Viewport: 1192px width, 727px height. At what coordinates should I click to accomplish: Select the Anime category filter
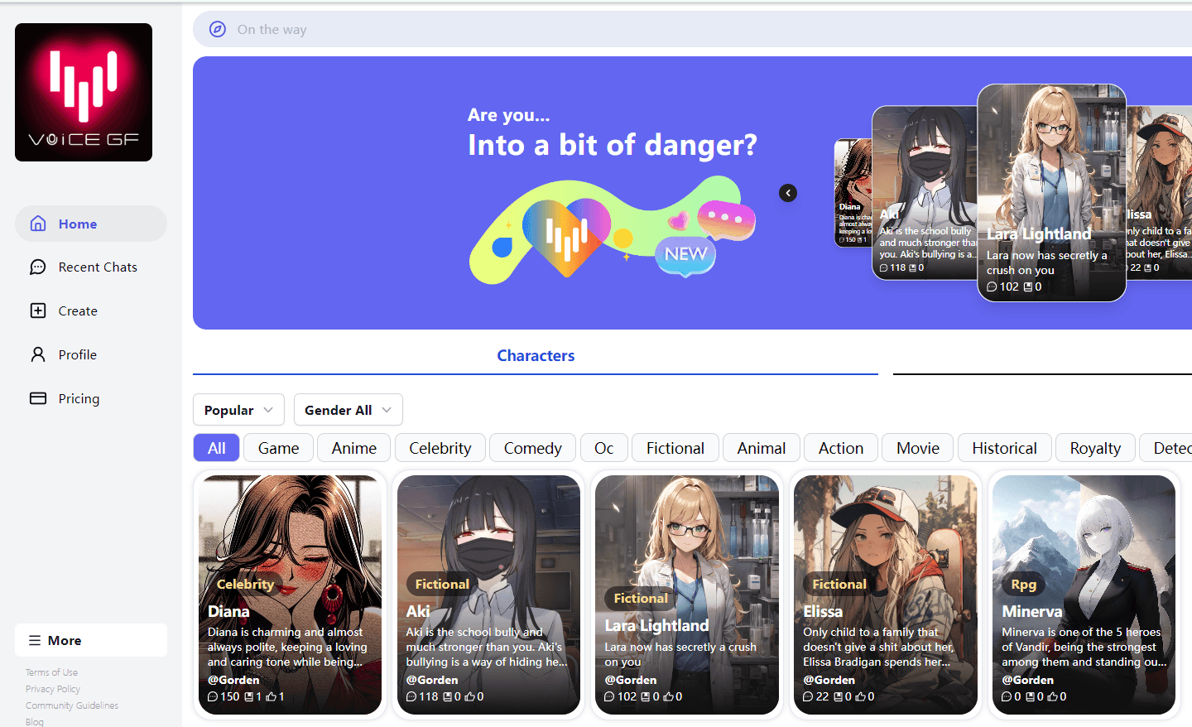click(354, 448)
